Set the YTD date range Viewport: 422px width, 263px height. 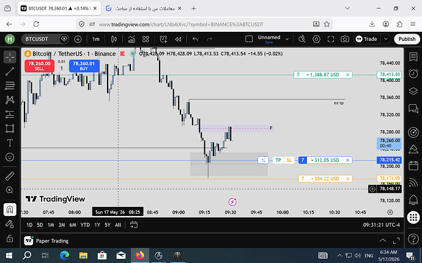coord(85,225)
